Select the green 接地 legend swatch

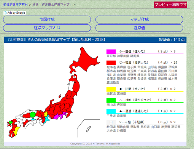111,100
